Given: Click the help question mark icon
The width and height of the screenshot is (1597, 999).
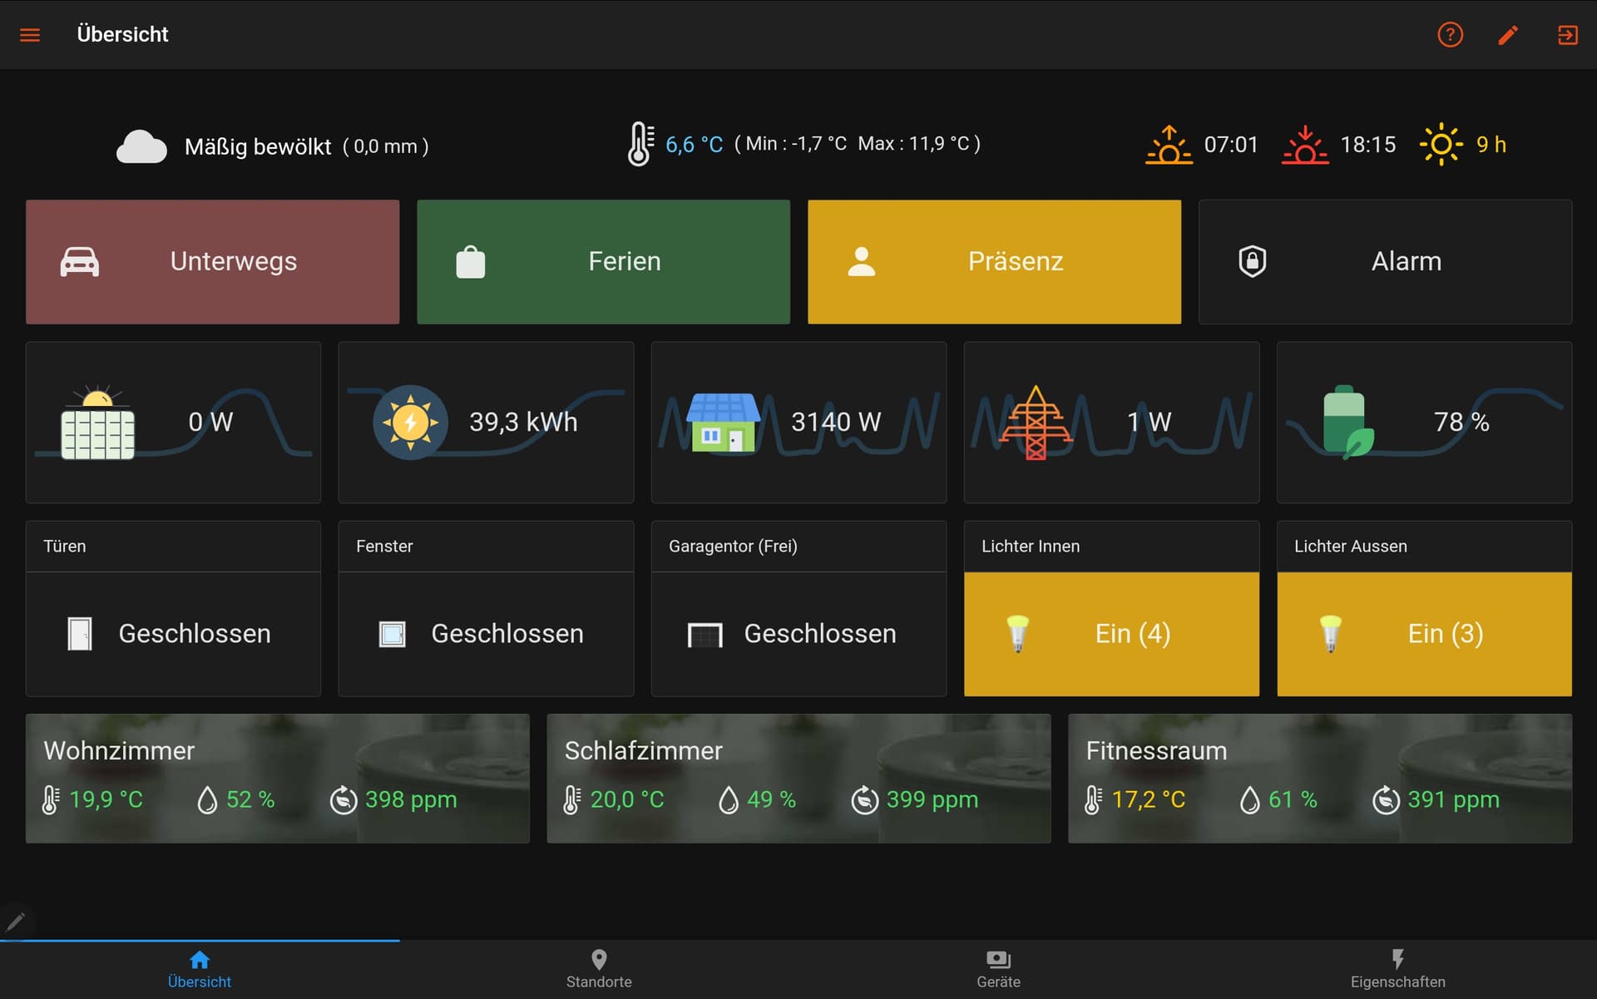Looking at the screenshot, I should point(1450,35).
